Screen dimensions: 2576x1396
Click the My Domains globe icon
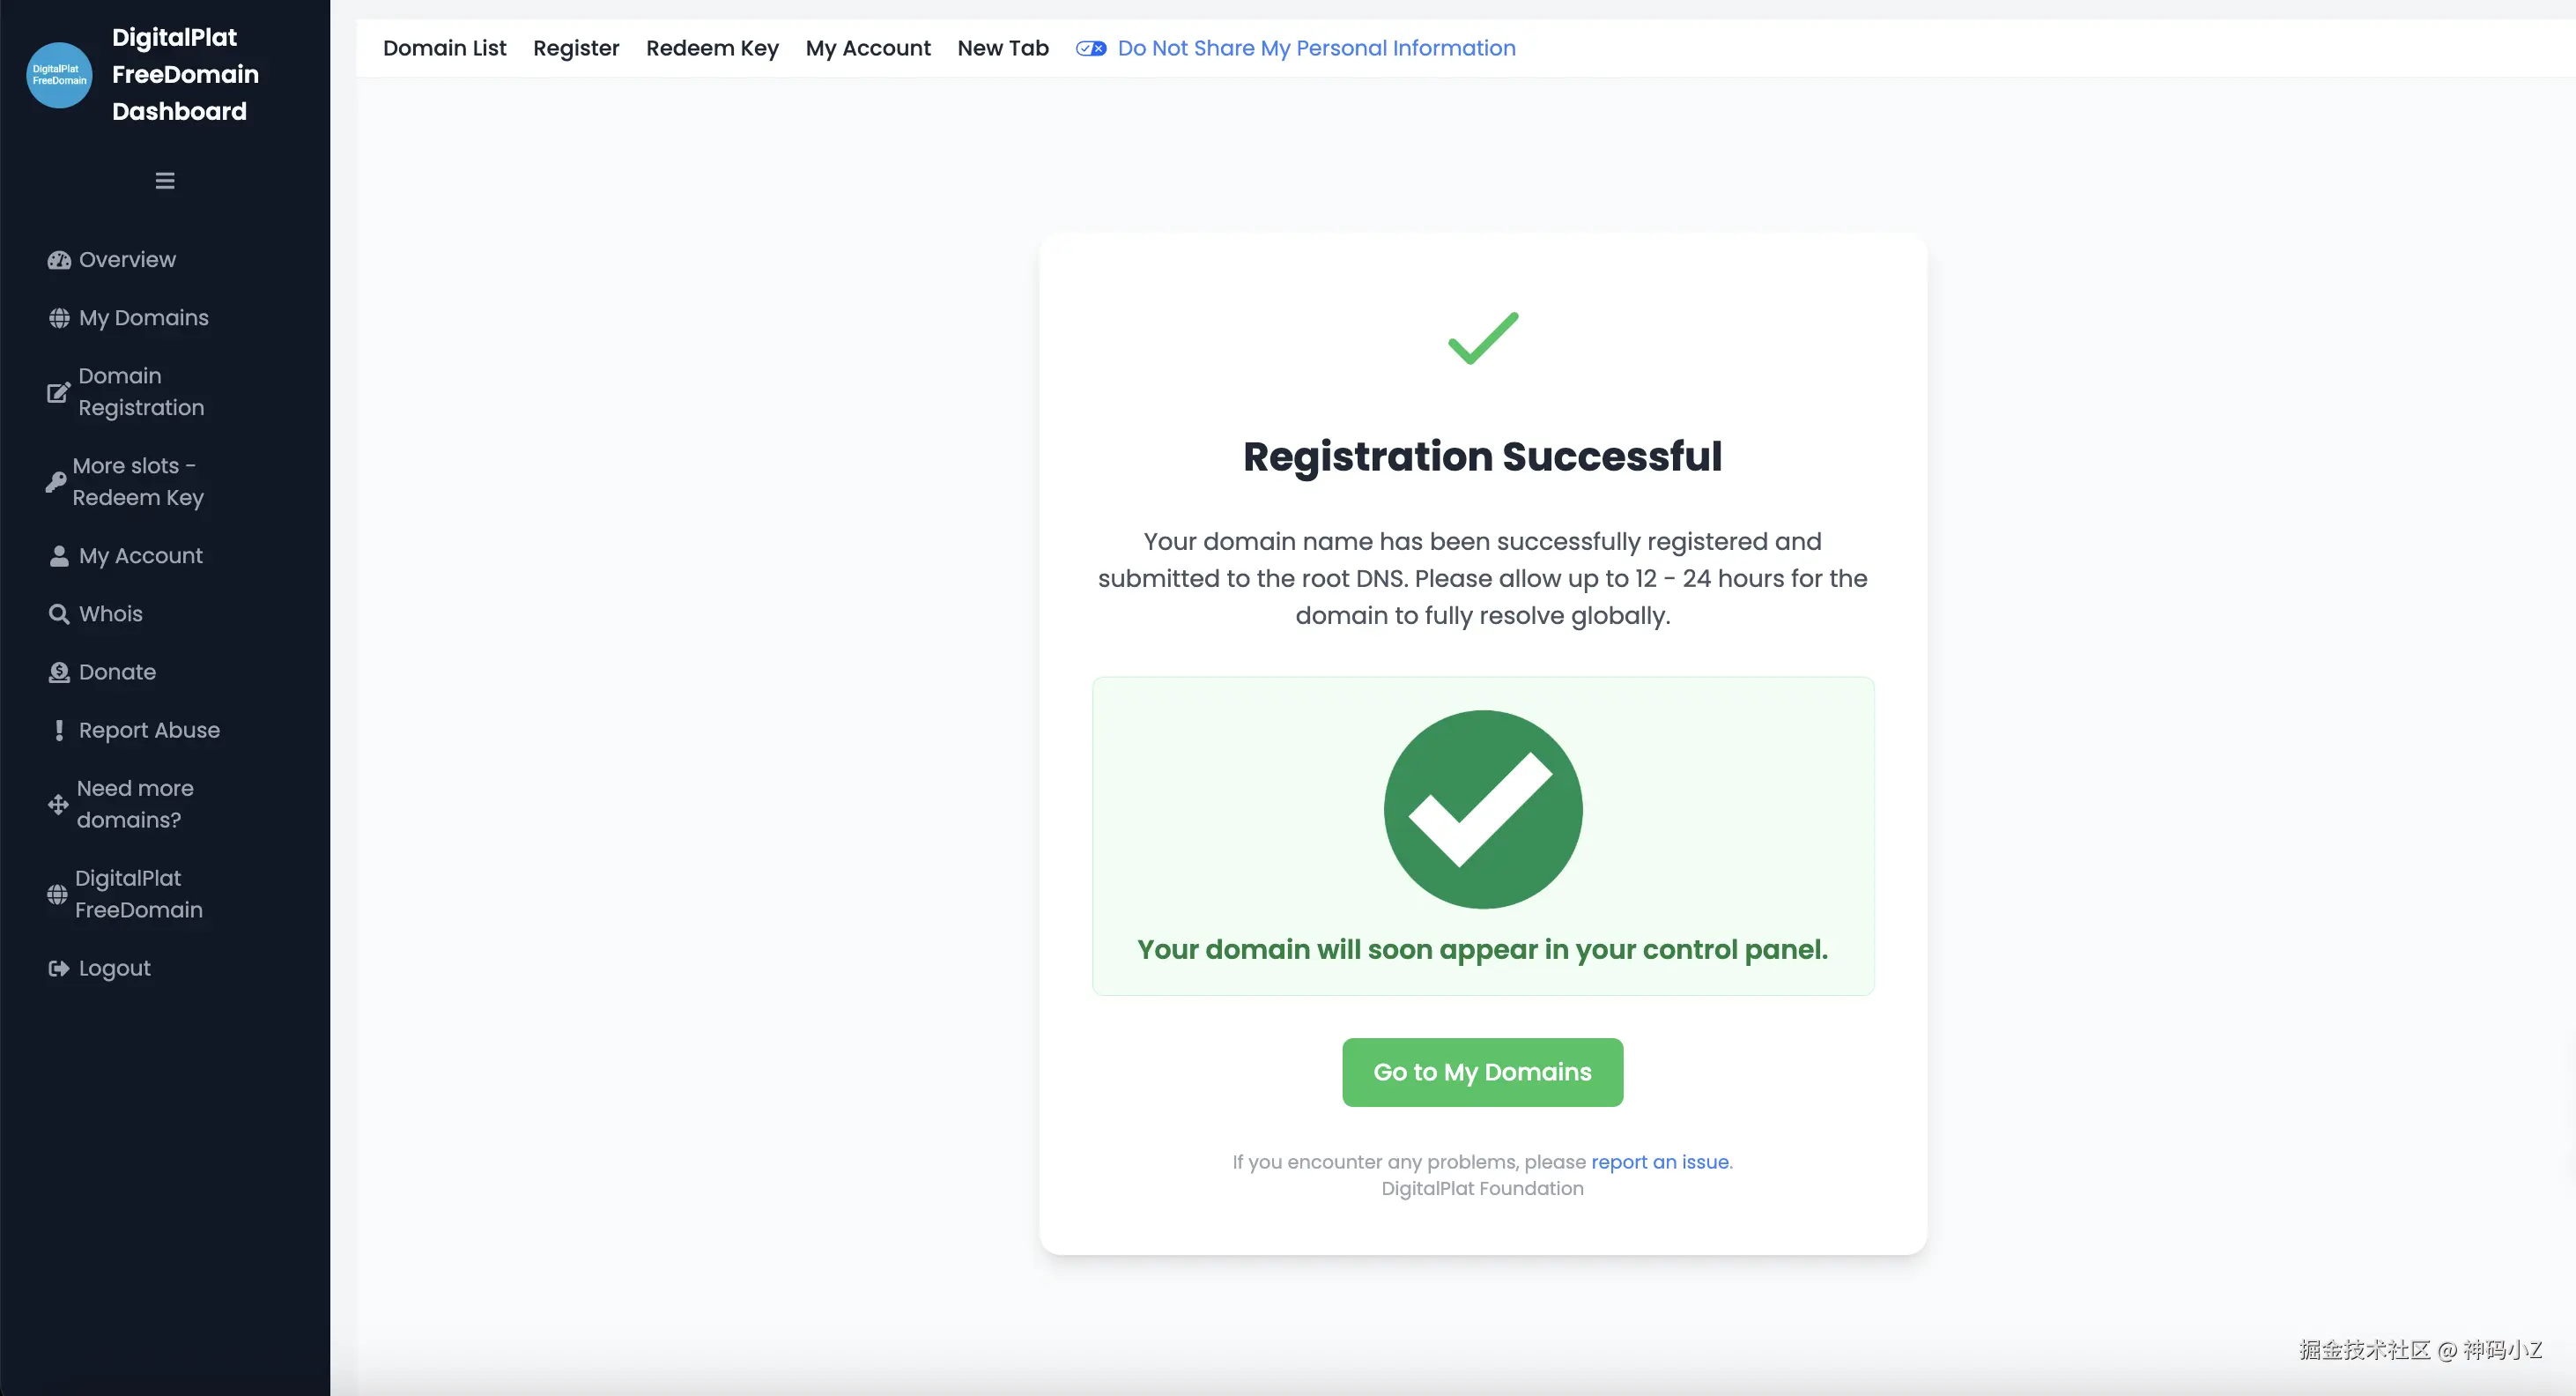(x=59, y=318)
